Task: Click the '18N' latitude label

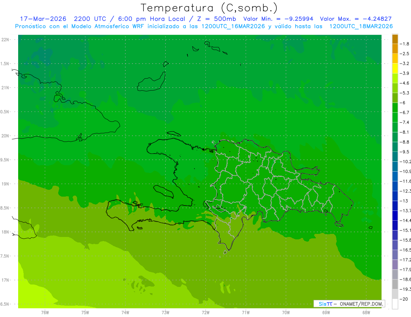Action: coord(5,232)
